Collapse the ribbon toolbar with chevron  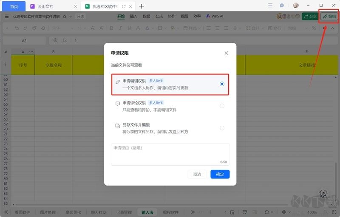(332, 28)
